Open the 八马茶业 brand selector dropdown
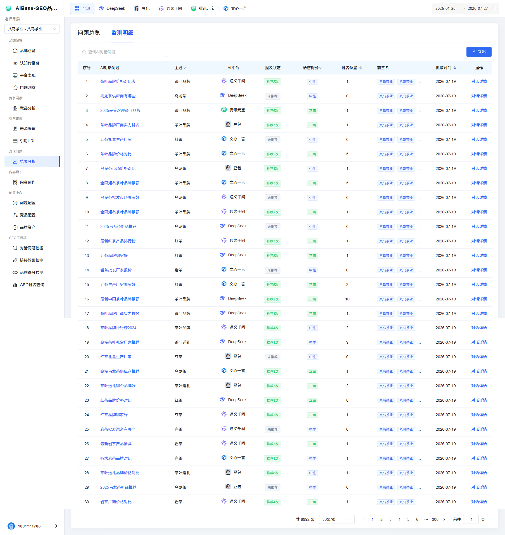The height and width of the screenshot is (535, 505). point(32,29)
